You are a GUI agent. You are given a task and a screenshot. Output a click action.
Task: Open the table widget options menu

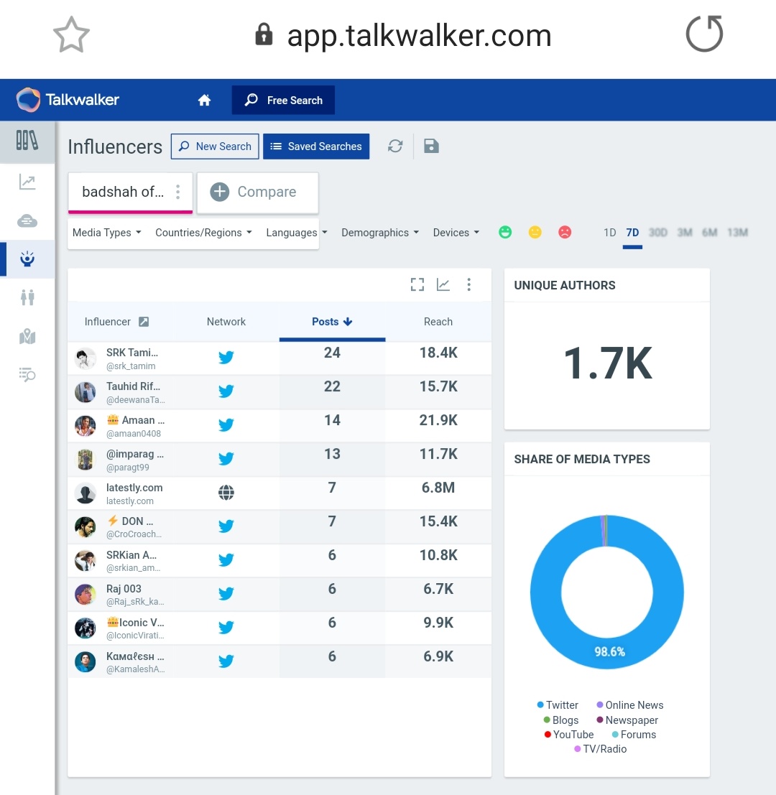468,284
